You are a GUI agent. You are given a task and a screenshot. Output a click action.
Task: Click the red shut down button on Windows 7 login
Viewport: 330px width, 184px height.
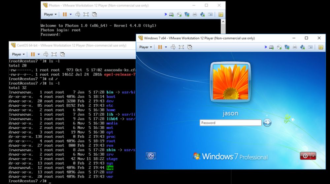pyautogui.click(x=305, y=156)
